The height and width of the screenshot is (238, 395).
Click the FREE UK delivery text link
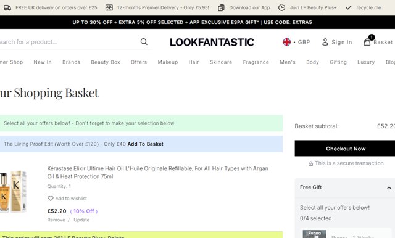tap(56, 7)
